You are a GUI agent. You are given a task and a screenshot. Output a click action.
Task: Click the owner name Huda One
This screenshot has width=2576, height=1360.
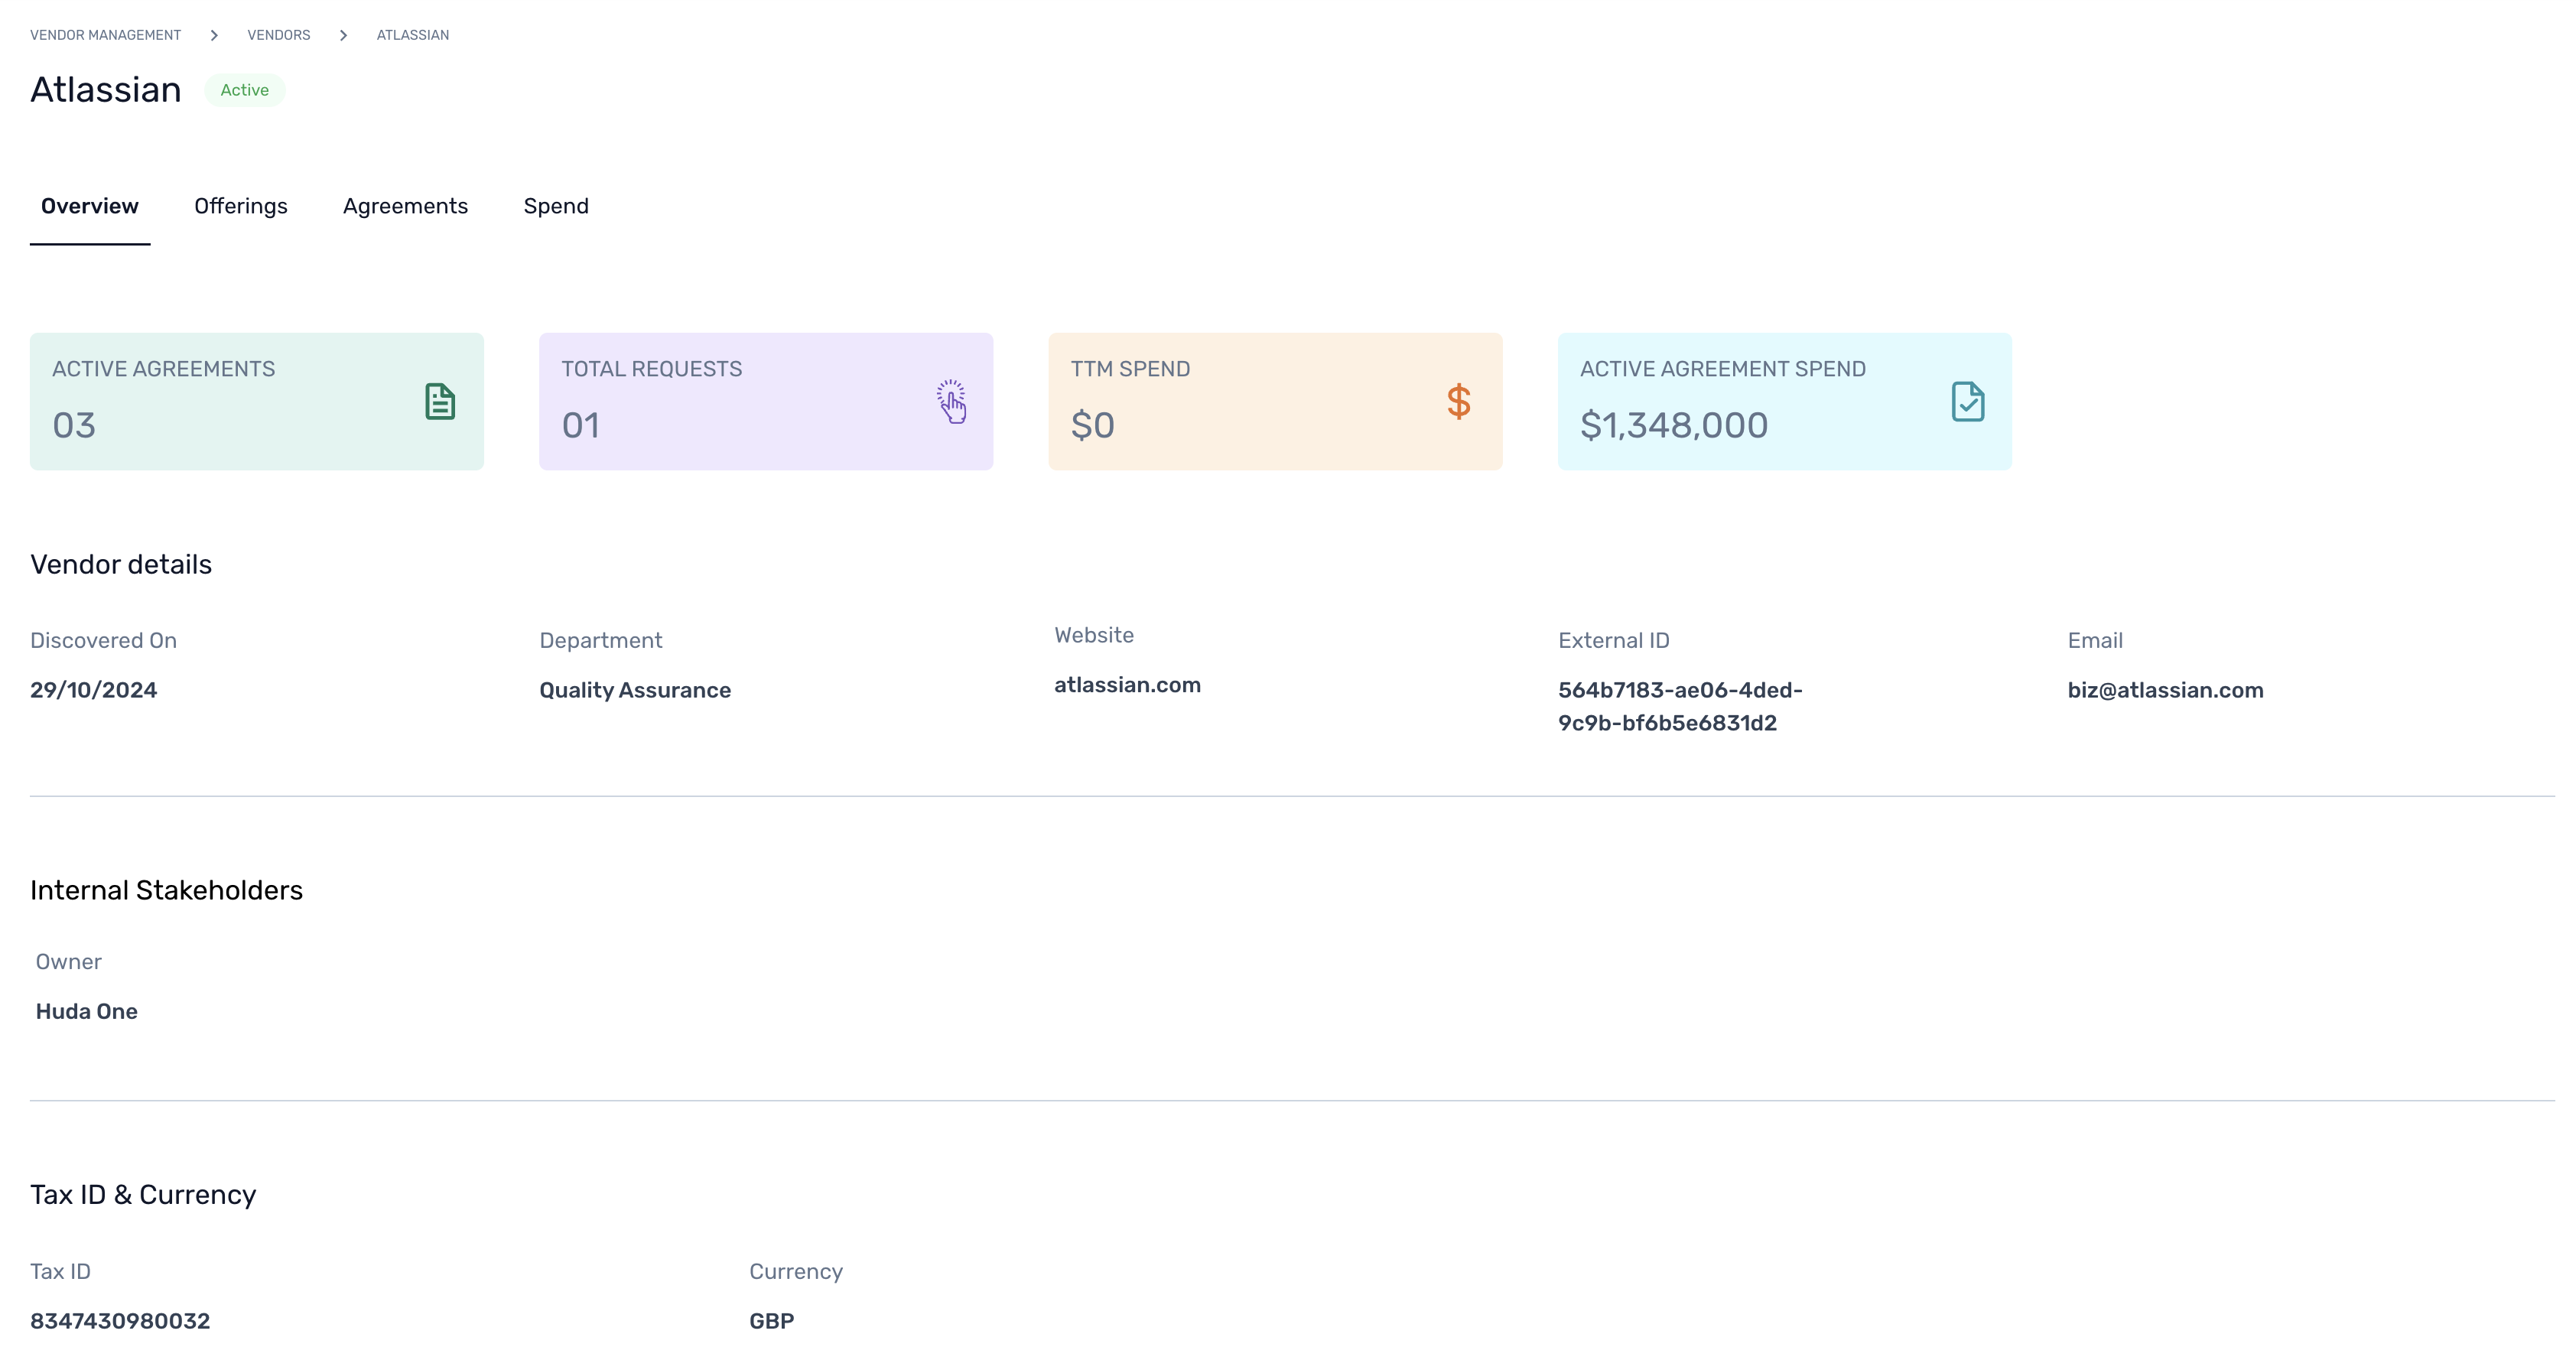pyautogui.click(x=87, y=1011)
